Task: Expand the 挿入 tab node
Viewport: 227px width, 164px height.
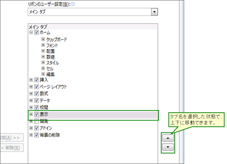Action: point(31,80)
